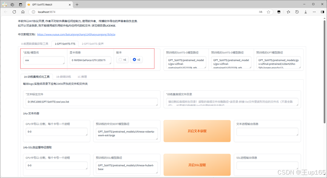
Task: Click the 开启文本获取 button
Action: point(197,131)
